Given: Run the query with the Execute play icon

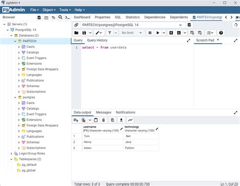Looking at the screenshot, I should point(158,33).
